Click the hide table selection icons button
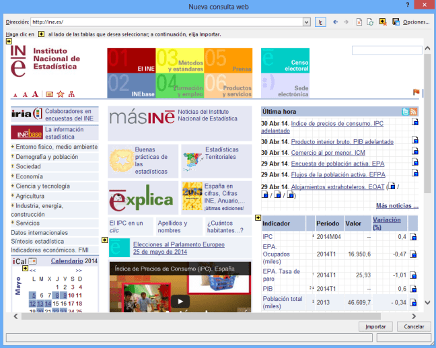 pos(383,22)
